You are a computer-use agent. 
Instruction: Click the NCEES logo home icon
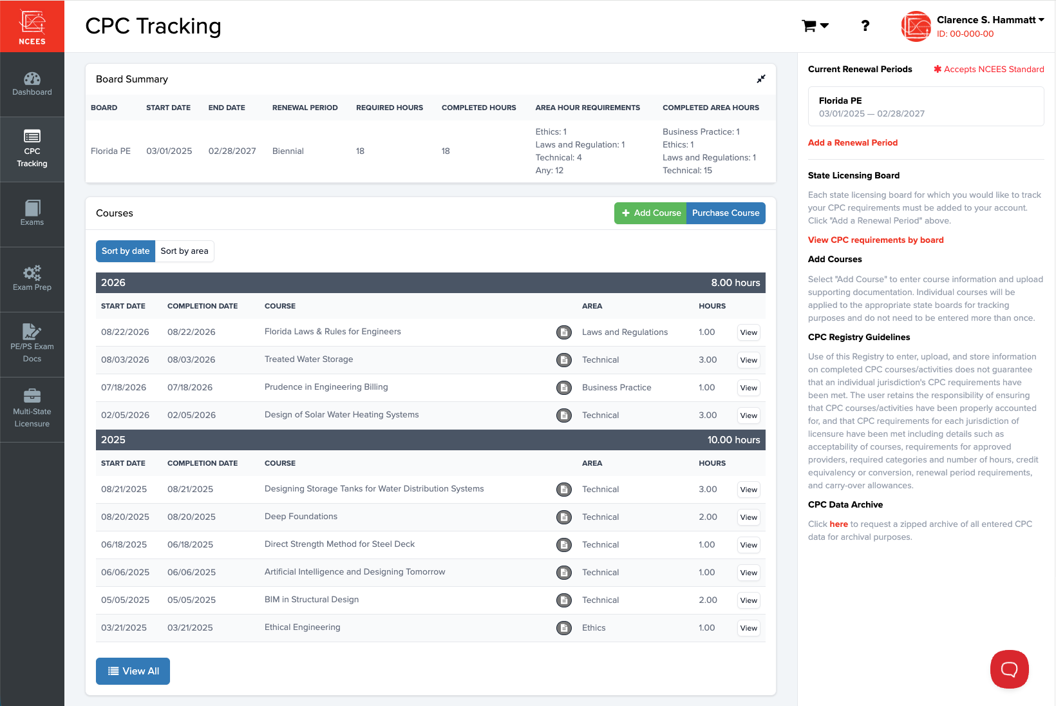[32, 26]
